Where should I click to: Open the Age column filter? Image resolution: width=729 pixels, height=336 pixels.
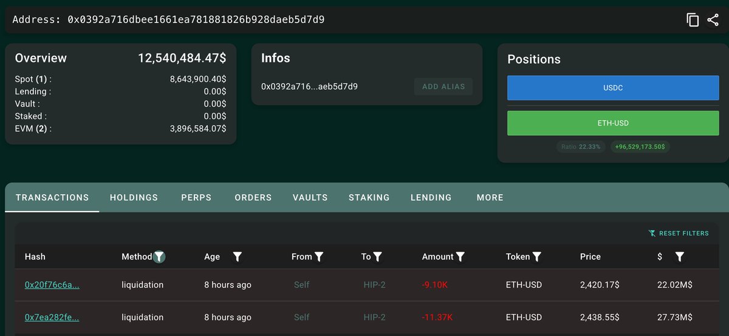coord(238,257)
